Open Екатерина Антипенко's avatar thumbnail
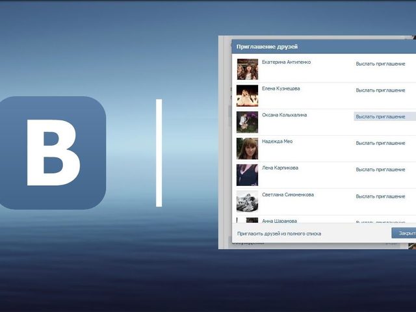This screenshot has height=312, width=416. coord(247,70)
